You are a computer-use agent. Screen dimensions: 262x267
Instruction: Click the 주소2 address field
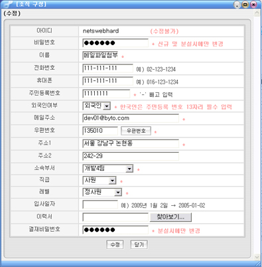(131, 156)
